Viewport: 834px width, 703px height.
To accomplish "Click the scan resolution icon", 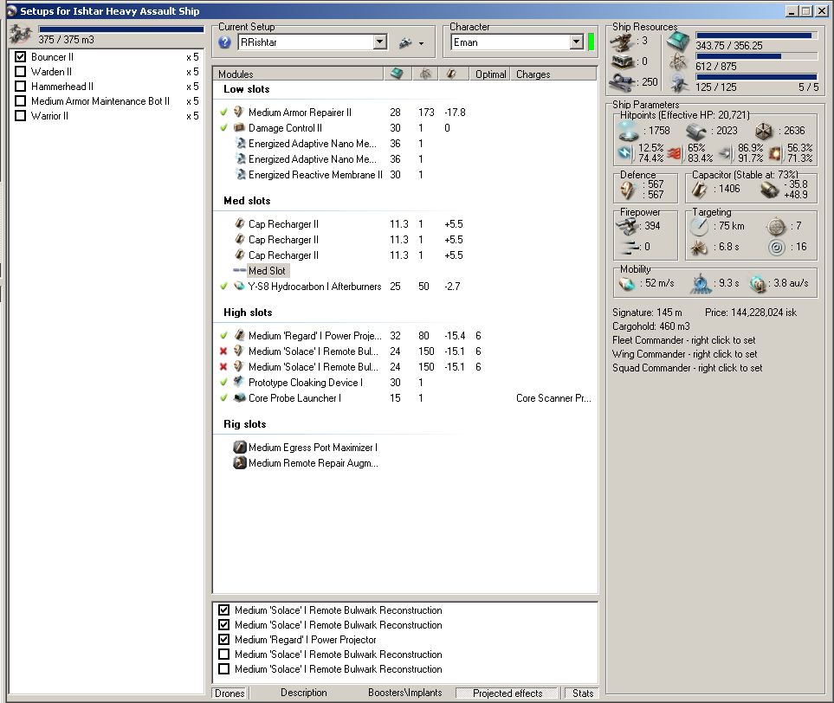I will click(x=699, y=248).
